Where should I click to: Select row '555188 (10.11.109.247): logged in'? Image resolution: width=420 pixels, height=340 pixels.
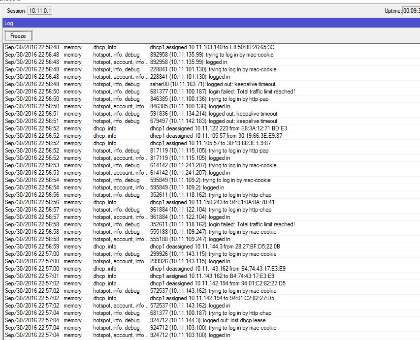pos(212,239)
